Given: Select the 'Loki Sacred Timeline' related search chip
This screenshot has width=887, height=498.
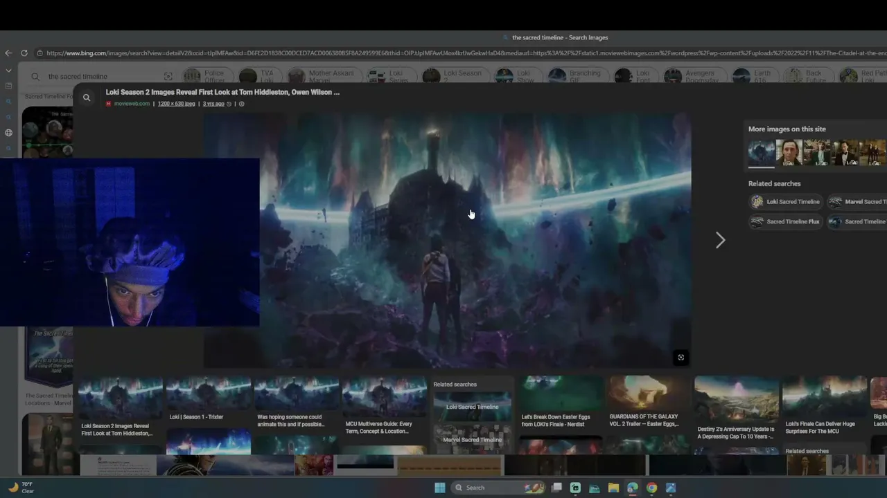Looking at the screenshot, I should [x=786, y=202].
